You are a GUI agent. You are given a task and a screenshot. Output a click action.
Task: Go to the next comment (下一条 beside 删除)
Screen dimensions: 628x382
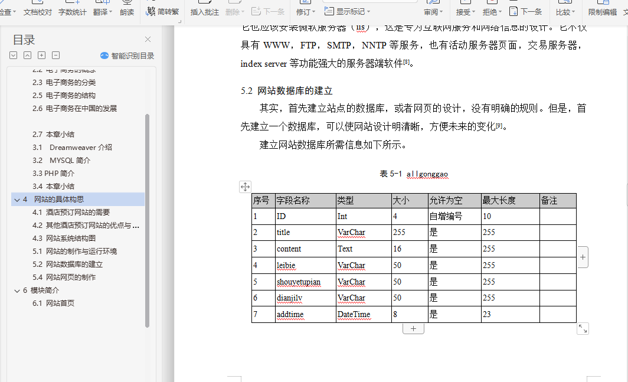268,12
